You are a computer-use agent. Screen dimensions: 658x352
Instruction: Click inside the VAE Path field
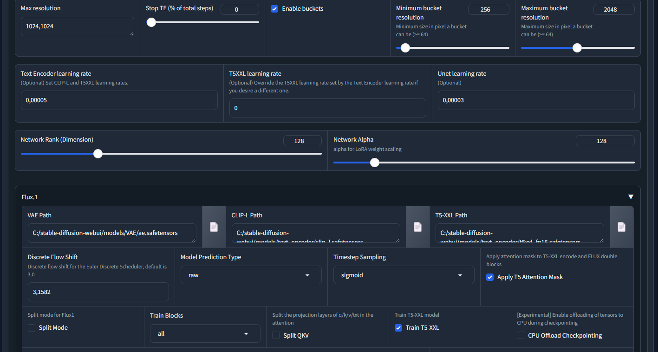click(112, 233)
